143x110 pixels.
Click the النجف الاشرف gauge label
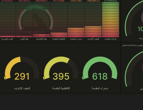[22, 88]
